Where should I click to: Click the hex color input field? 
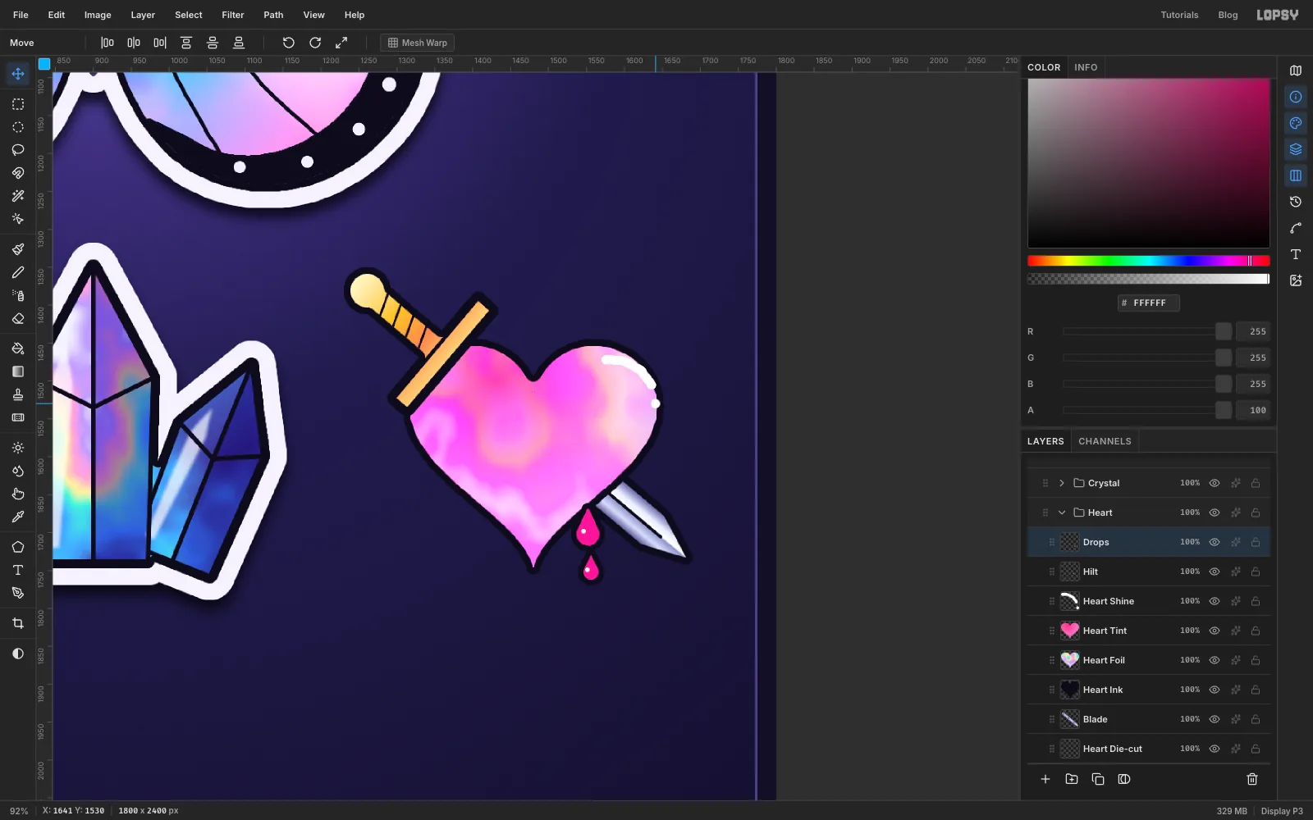[x=1149, y=303]
